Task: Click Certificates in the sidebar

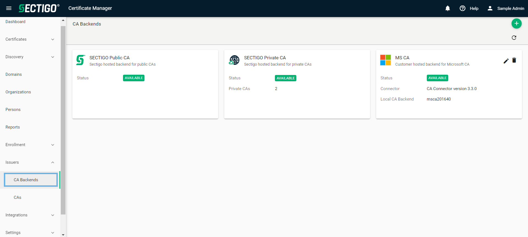Action: point(16,39)
